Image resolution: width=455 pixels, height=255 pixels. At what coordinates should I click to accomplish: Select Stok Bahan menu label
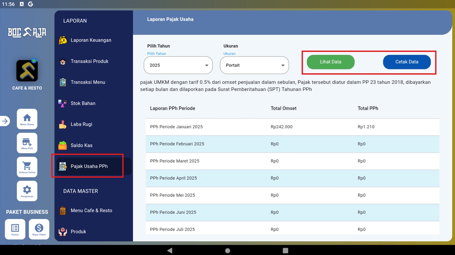tap(83, 103)
